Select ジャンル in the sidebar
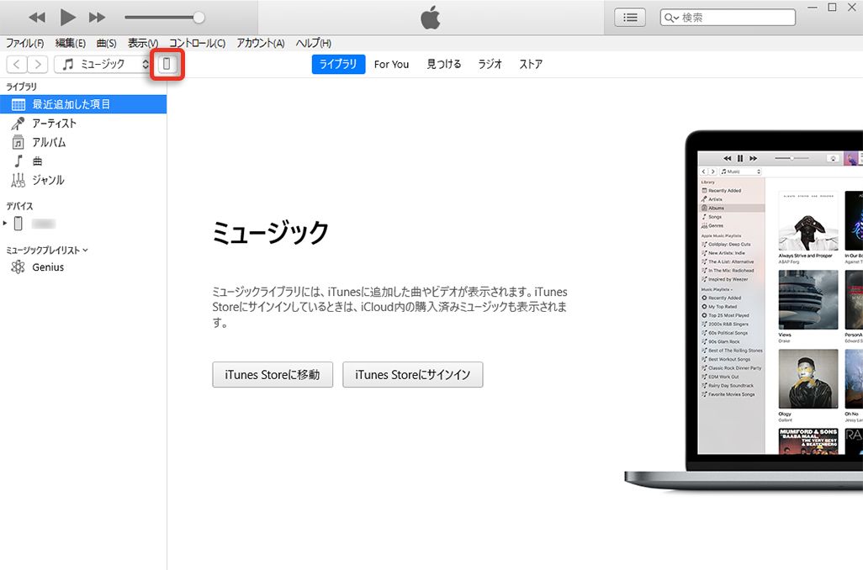Image resolution: width=863 pixels, height=570 pixels. 83,180
